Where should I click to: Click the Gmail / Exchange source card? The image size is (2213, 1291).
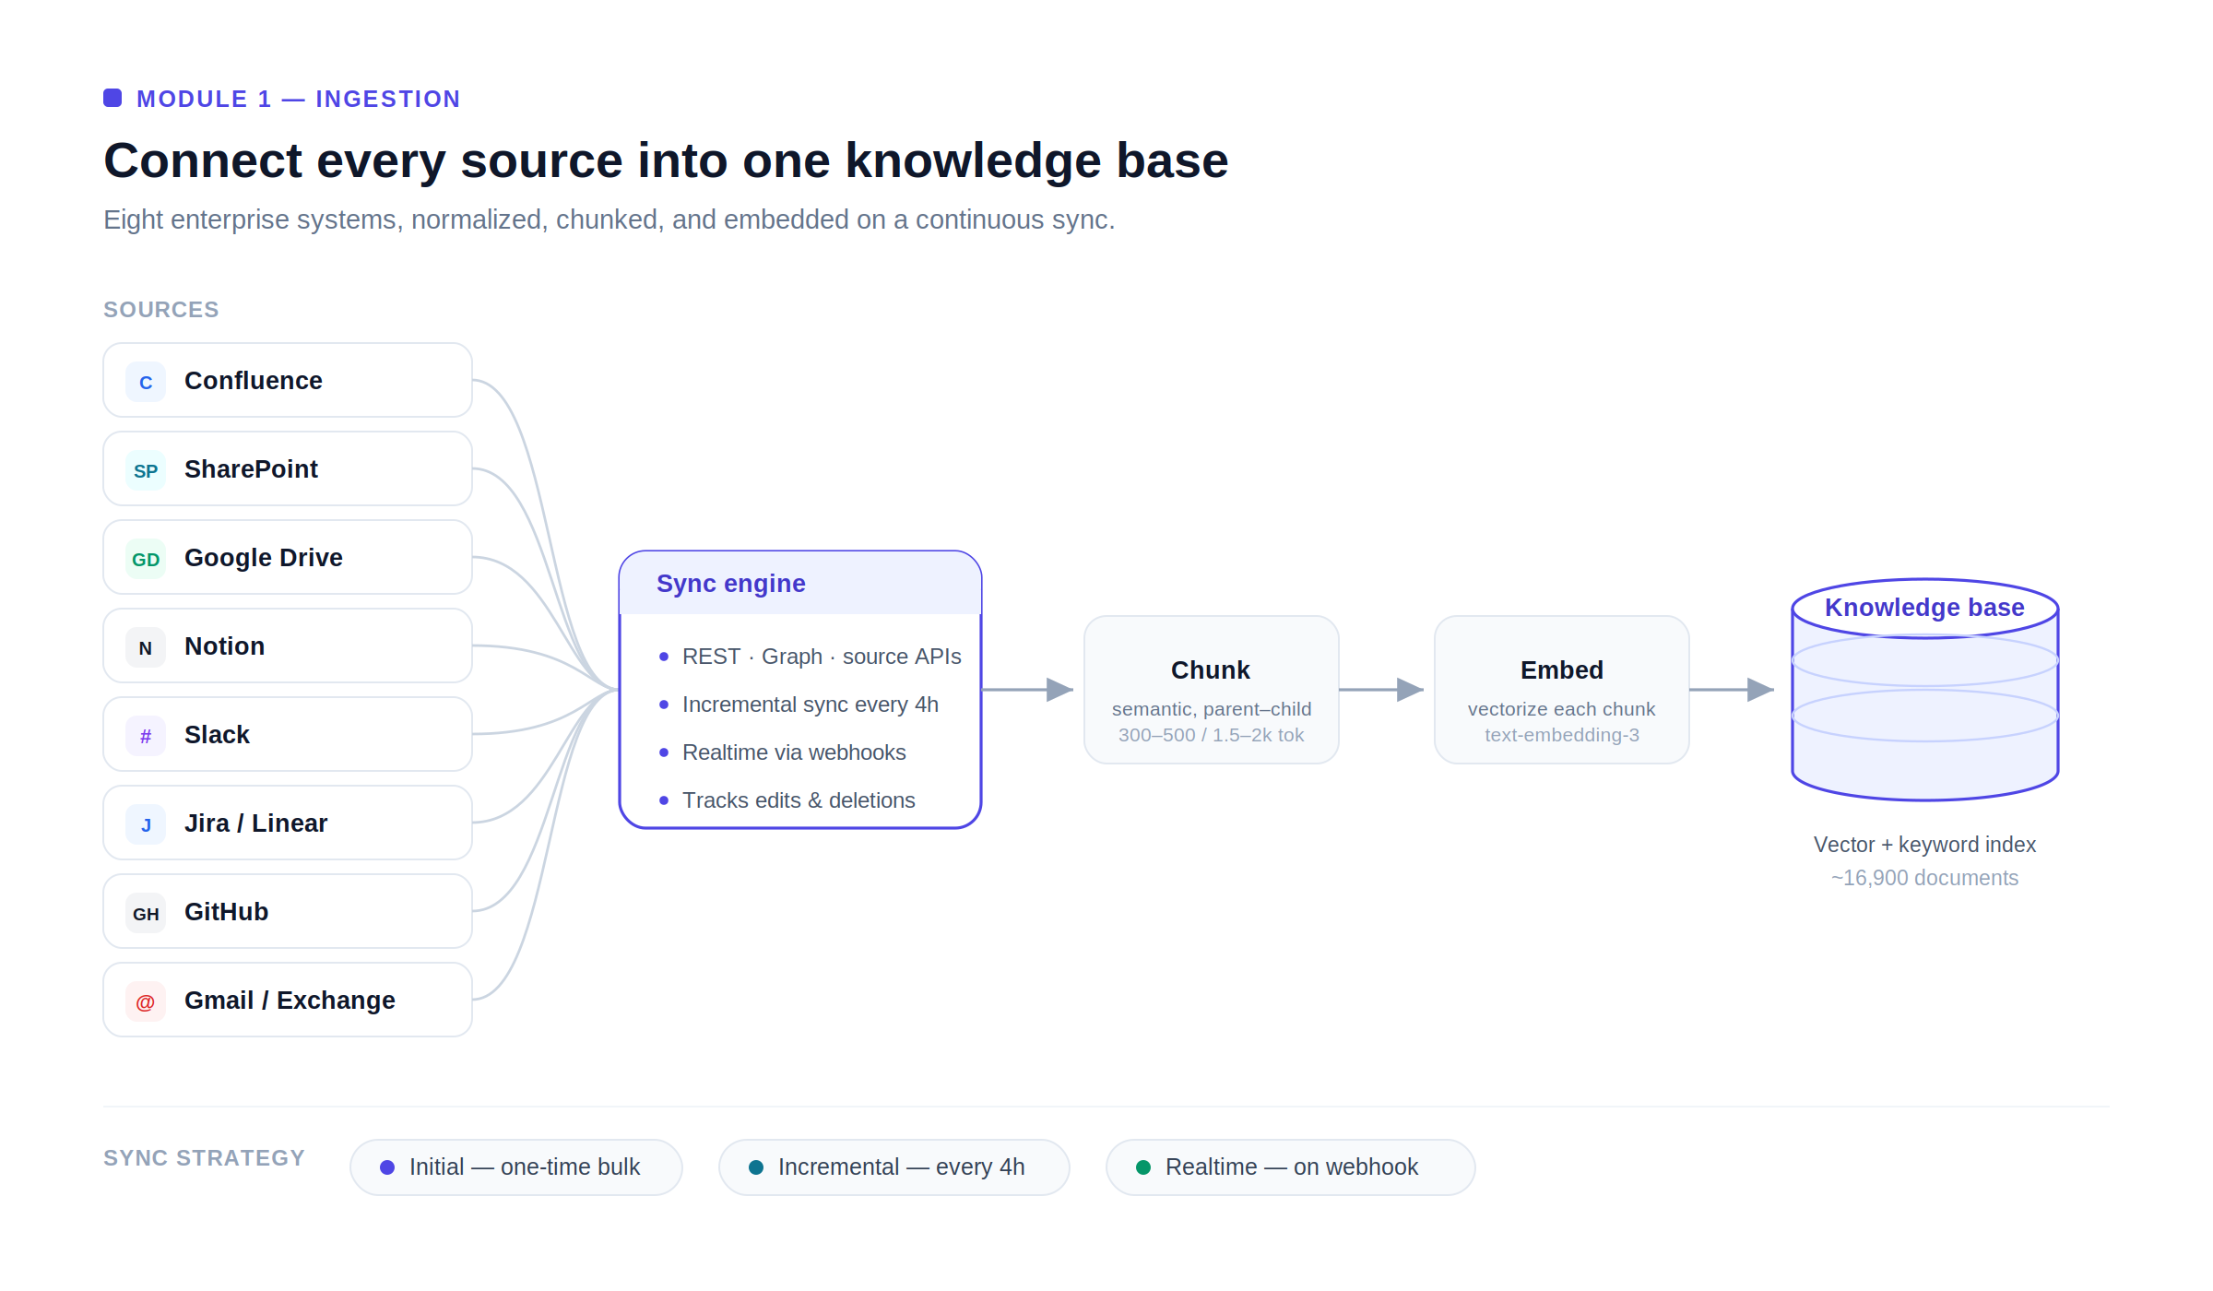(288, 1000)
